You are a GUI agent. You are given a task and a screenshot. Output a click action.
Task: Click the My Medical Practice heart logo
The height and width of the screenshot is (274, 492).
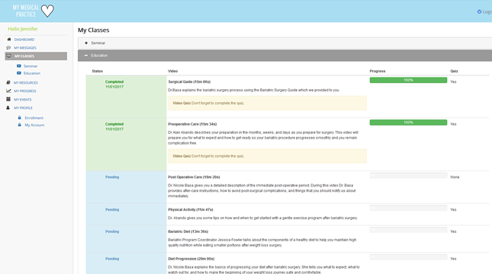tap(34, 11)
